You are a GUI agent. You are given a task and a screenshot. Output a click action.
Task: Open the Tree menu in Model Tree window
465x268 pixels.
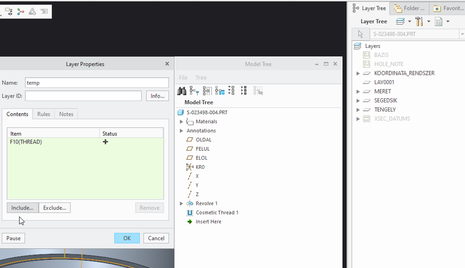tap(201, 78)
